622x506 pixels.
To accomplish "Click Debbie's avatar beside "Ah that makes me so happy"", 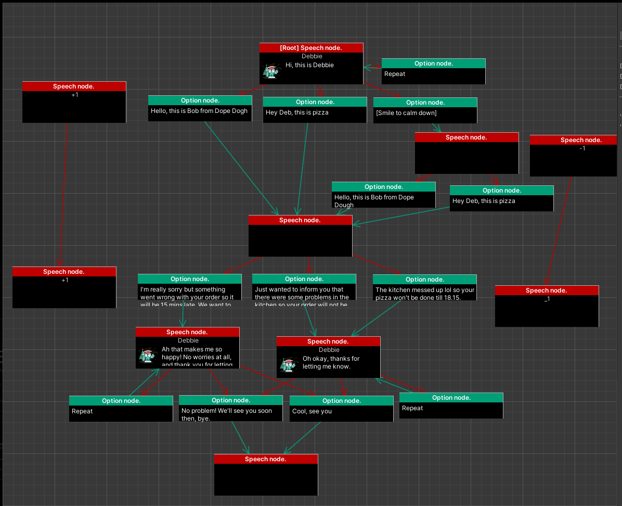I will pyautogui.click(x=148, y=356).
